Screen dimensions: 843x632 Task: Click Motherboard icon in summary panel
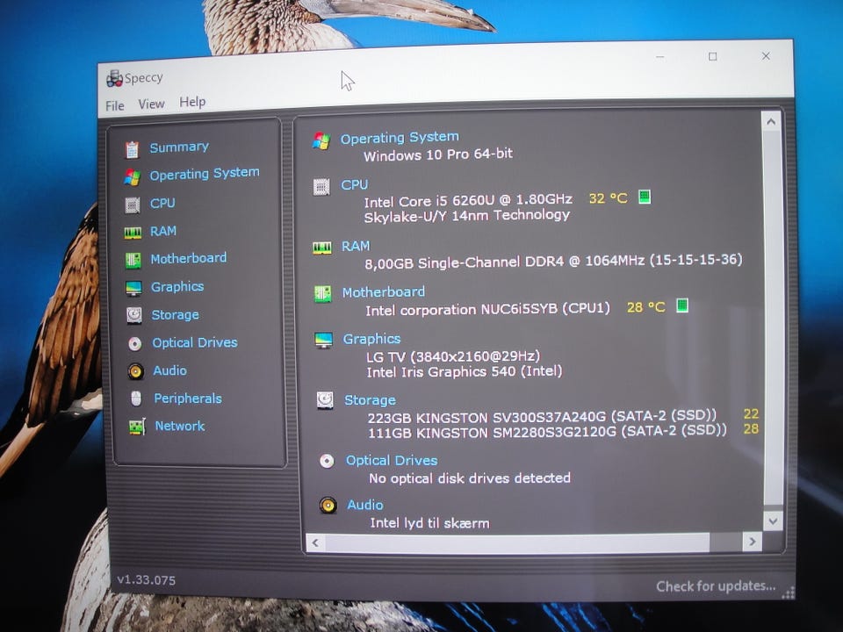pyautogui.click(x=322, y=294)
